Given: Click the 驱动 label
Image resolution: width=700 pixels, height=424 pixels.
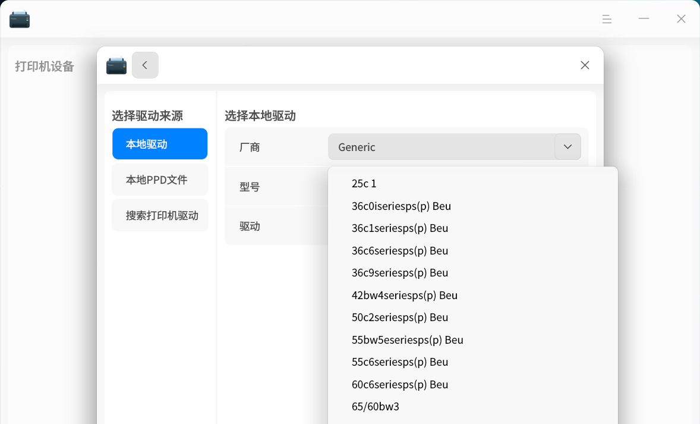Looking at the screenshot, I should (x=250, y=227).
